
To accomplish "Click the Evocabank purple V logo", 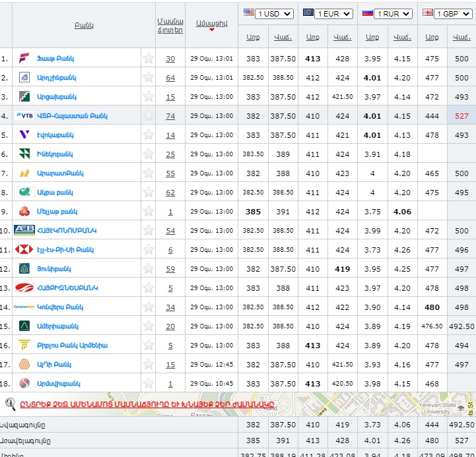I will coord(24,135).
